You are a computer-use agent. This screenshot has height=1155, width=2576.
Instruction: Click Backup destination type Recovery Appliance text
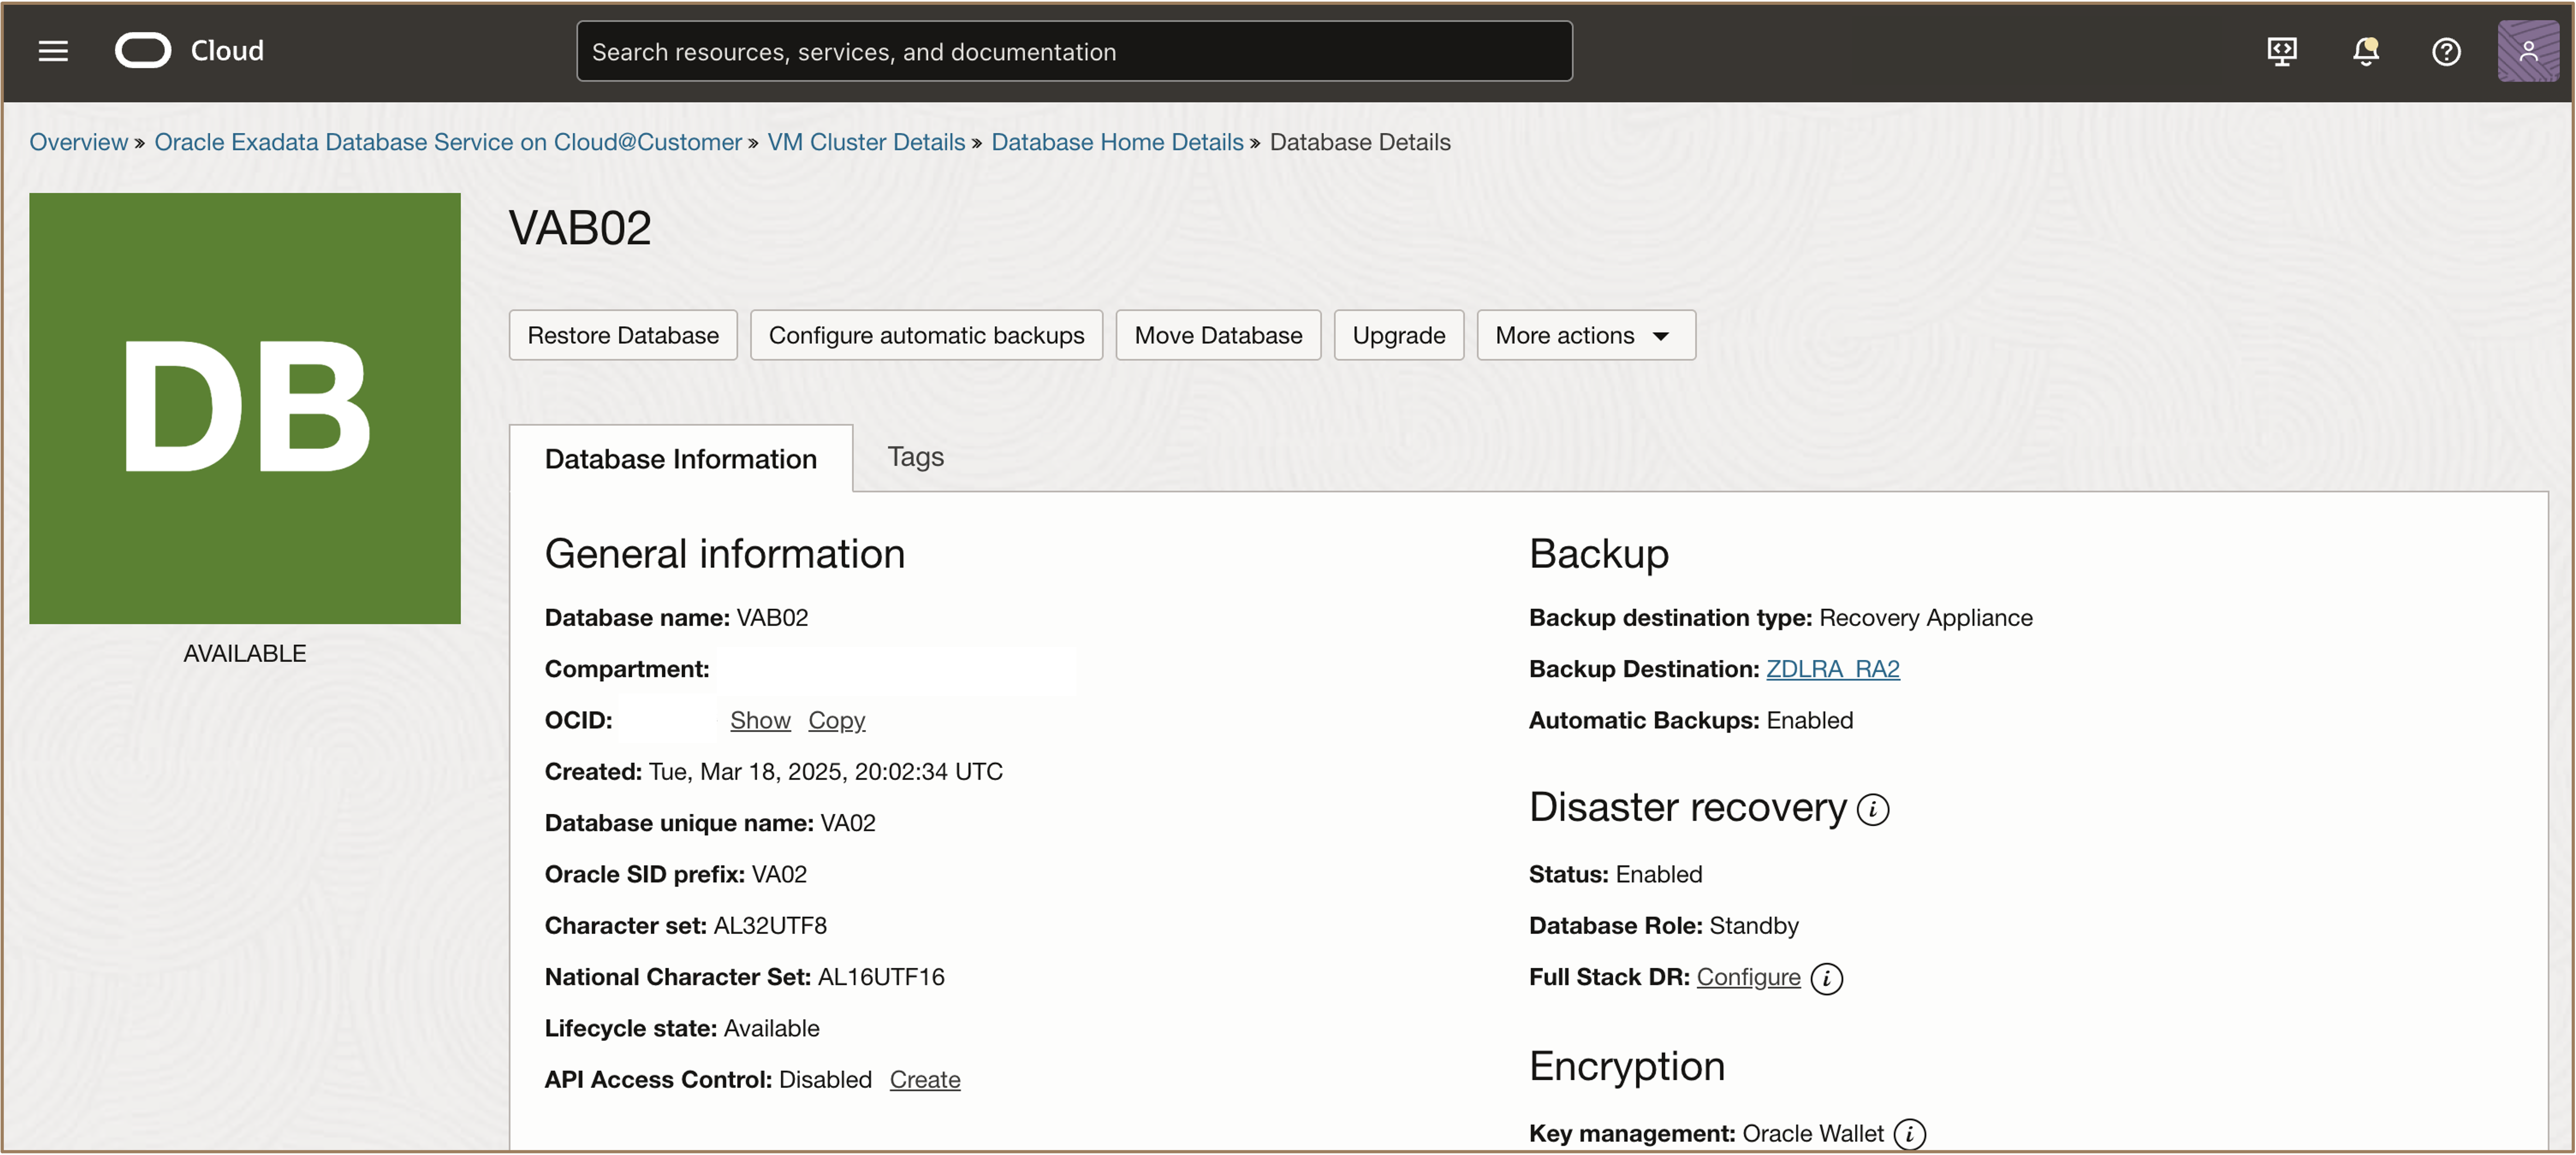1780,617
